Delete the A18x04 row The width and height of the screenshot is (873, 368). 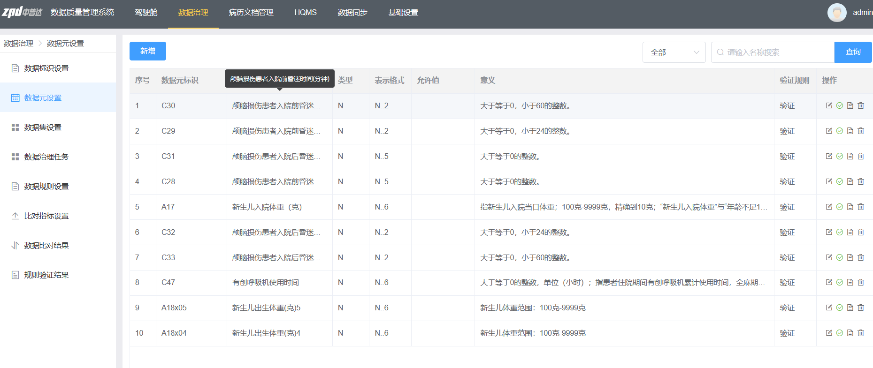point(861,333)
